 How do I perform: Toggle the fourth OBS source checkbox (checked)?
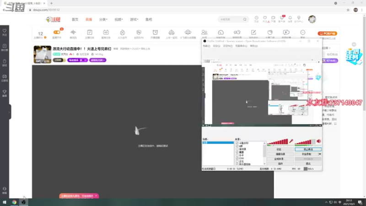pos(237,152)
